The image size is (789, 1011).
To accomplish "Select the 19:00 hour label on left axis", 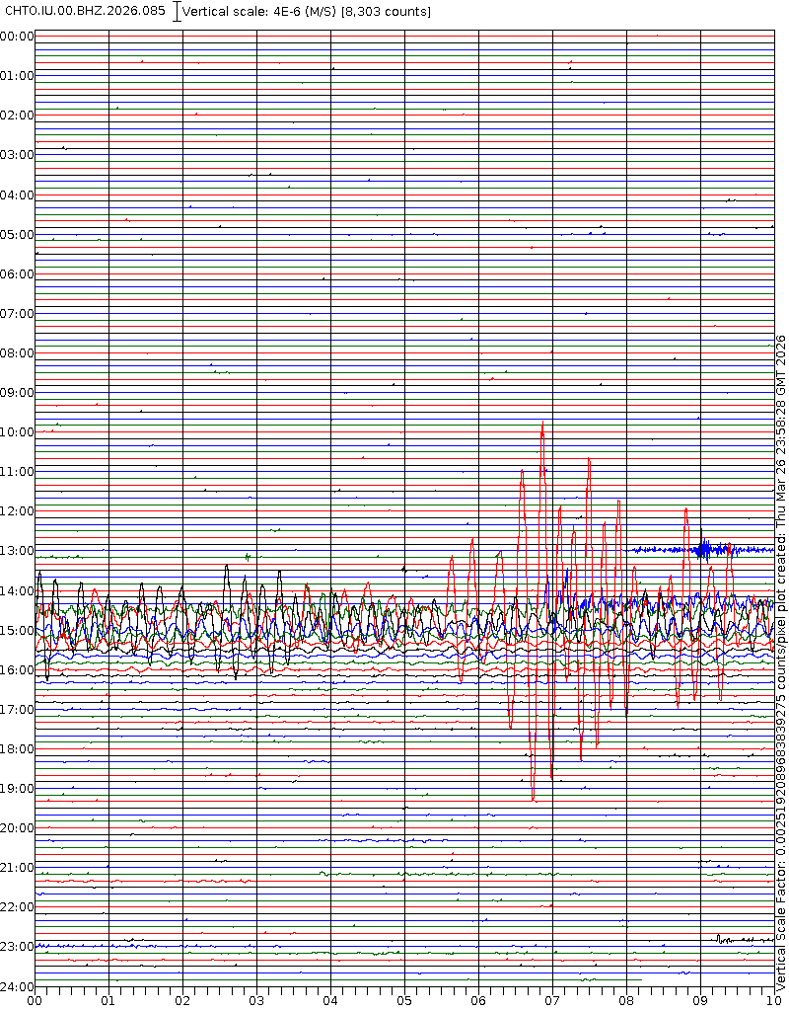I will 17,789.
